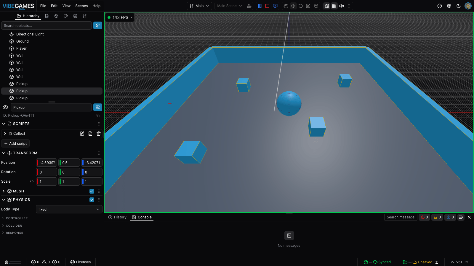
Task: Select the scale tool icon
Action: point(308,6)
